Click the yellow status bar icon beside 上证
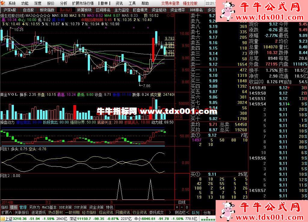The width and height of the screenshot is (308, 222). [2, 219]
